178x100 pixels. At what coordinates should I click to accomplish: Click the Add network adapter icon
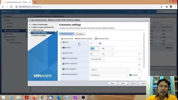click(76, 39)
